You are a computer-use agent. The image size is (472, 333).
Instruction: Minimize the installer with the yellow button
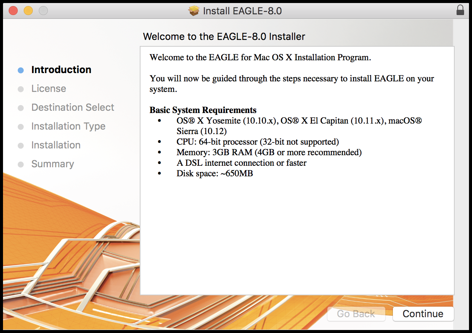click(28, 11)
